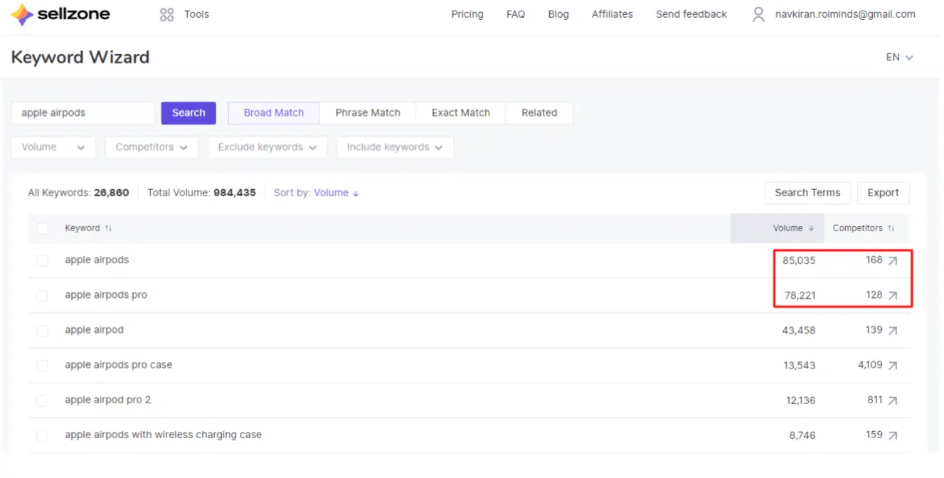
Task: Open the EN language selector
Action: coord(899,57)
